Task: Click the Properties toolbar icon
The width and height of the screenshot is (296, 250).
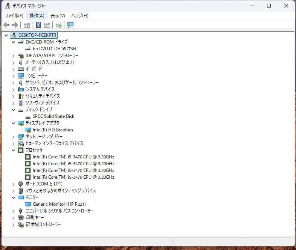Action: coord(47,25)
